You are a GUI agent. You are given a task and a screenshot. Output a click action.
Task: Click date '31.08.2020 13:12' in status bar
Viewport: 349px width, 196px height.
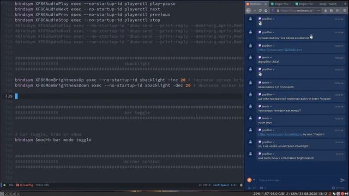tap(313, 194)
